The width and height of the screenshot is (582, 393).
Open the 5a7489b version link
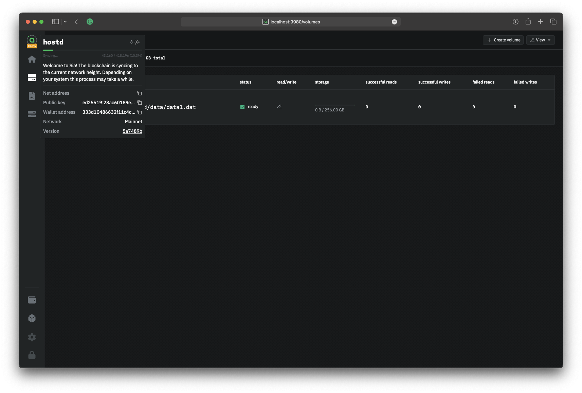pyautogui.click(x=132, y=131)
